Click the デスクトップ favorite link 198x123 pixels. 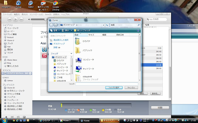(59, 44)
